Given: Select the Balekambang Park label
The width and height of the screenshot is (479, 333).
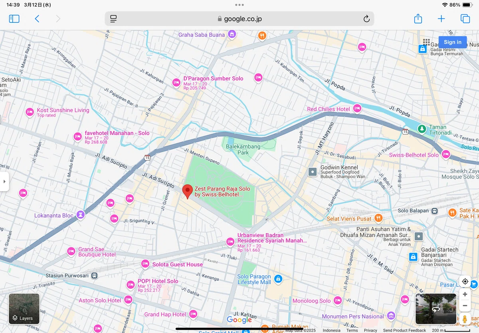Looking at the screenshot, I should coord(243,149).
